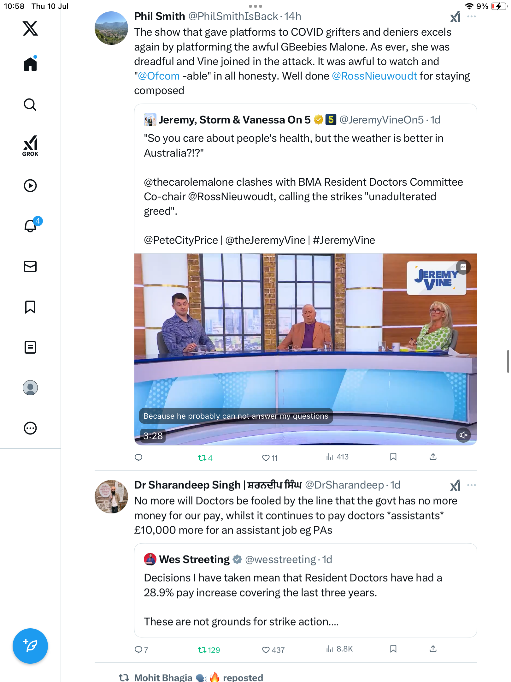Open Grok from the sidebar
This screenshot has width=511, height=682.
pyautogui.click(x=30, y=146)
